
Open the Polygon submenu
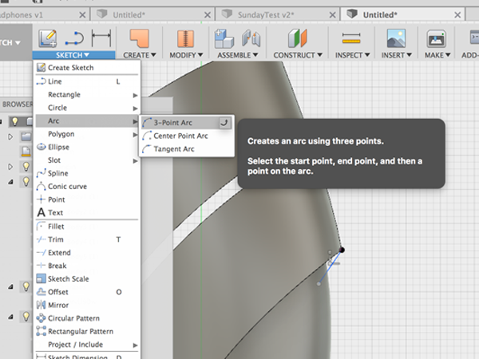coord(87,134)
